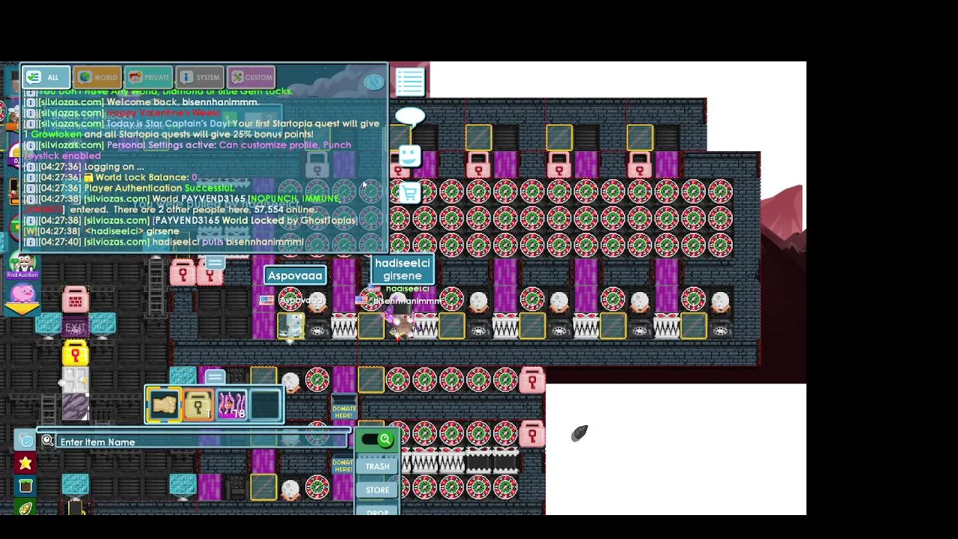This screenshot has width=958, height=539.
Task: Click the round icon in the chat panel corner
Action: point(373,82)
